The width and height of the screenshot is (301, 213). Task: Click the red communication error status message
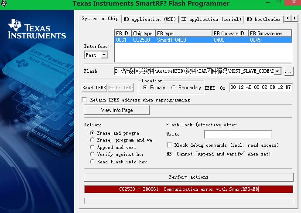[x=189, y=189]
